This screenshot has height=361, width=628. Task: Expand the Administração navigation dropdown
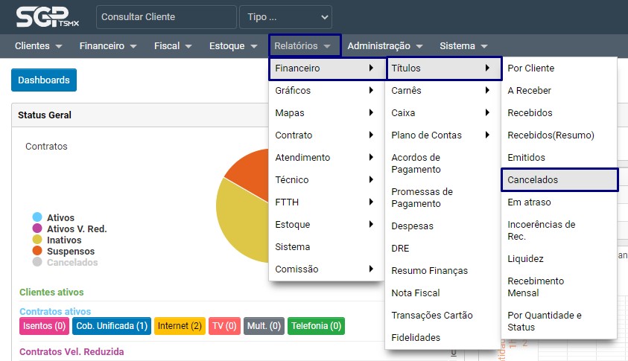click(385, 45)
